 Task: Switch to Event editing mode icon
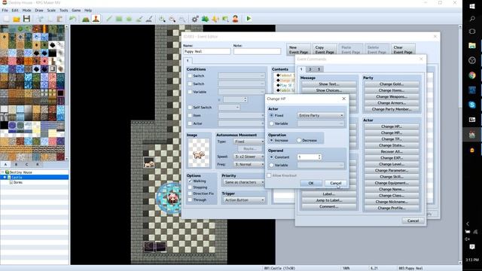[x=96, y=19]
